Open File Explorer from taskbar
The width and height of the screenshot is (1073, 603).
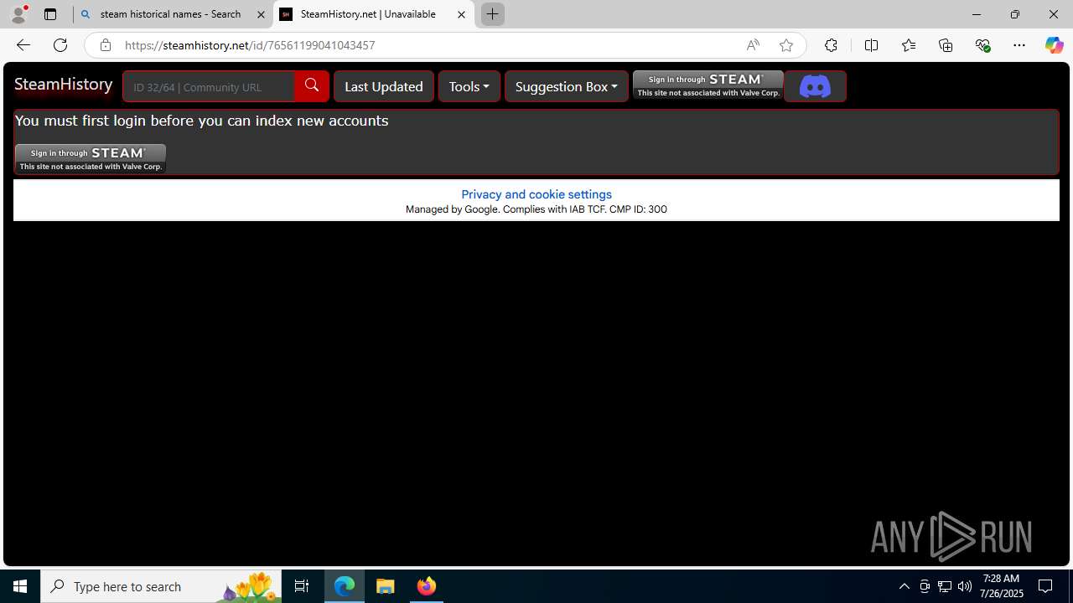click(386, 586)
